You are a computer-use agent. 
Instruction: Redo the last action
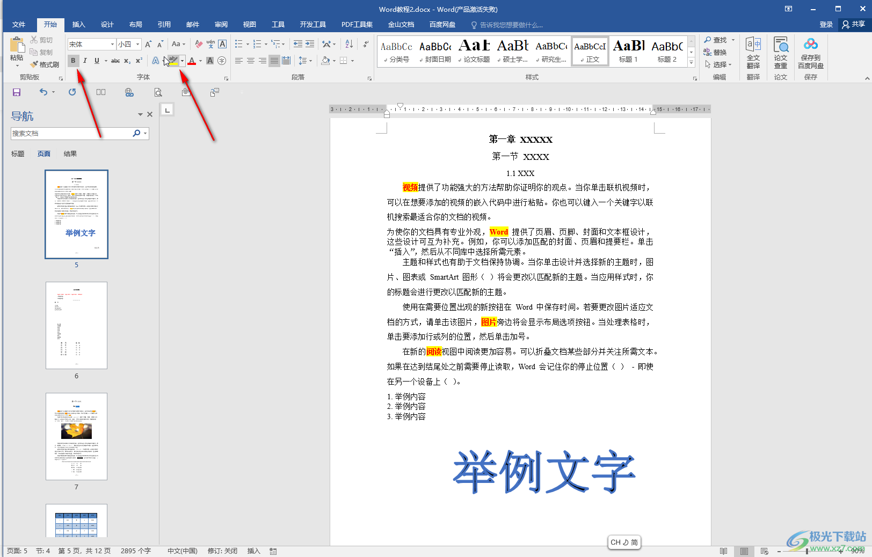point(72,92)
